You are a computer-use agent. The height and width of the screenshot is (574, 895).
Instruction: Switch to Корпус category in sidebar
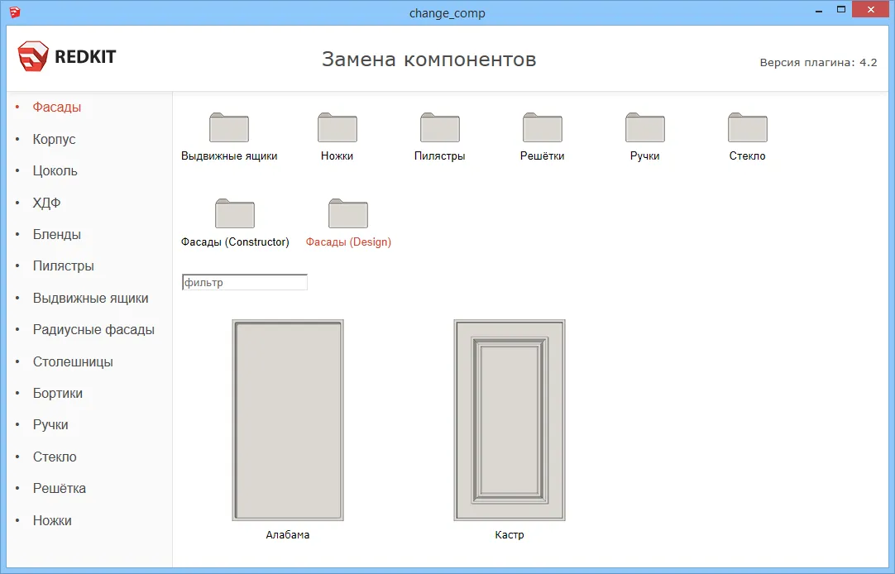point(55,139)
